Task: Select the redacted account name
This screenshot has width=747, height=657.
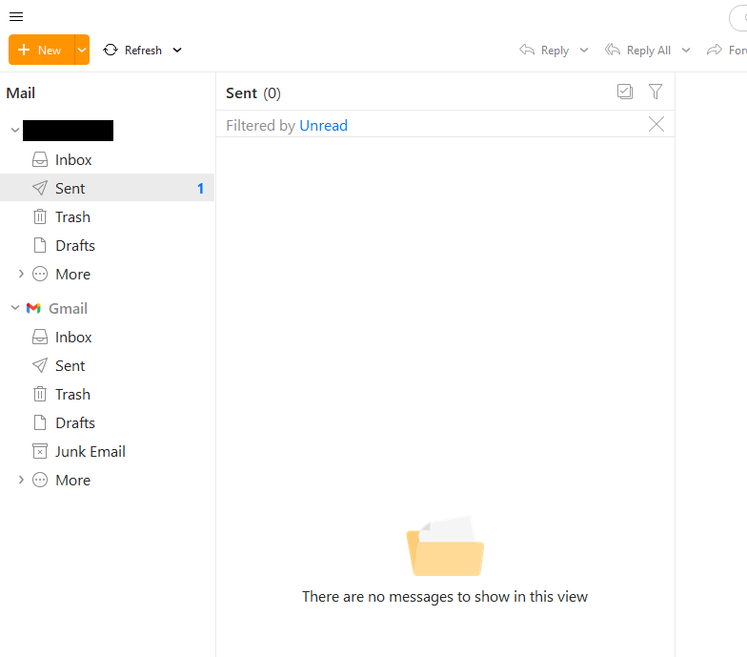Action: click(69, 130)
